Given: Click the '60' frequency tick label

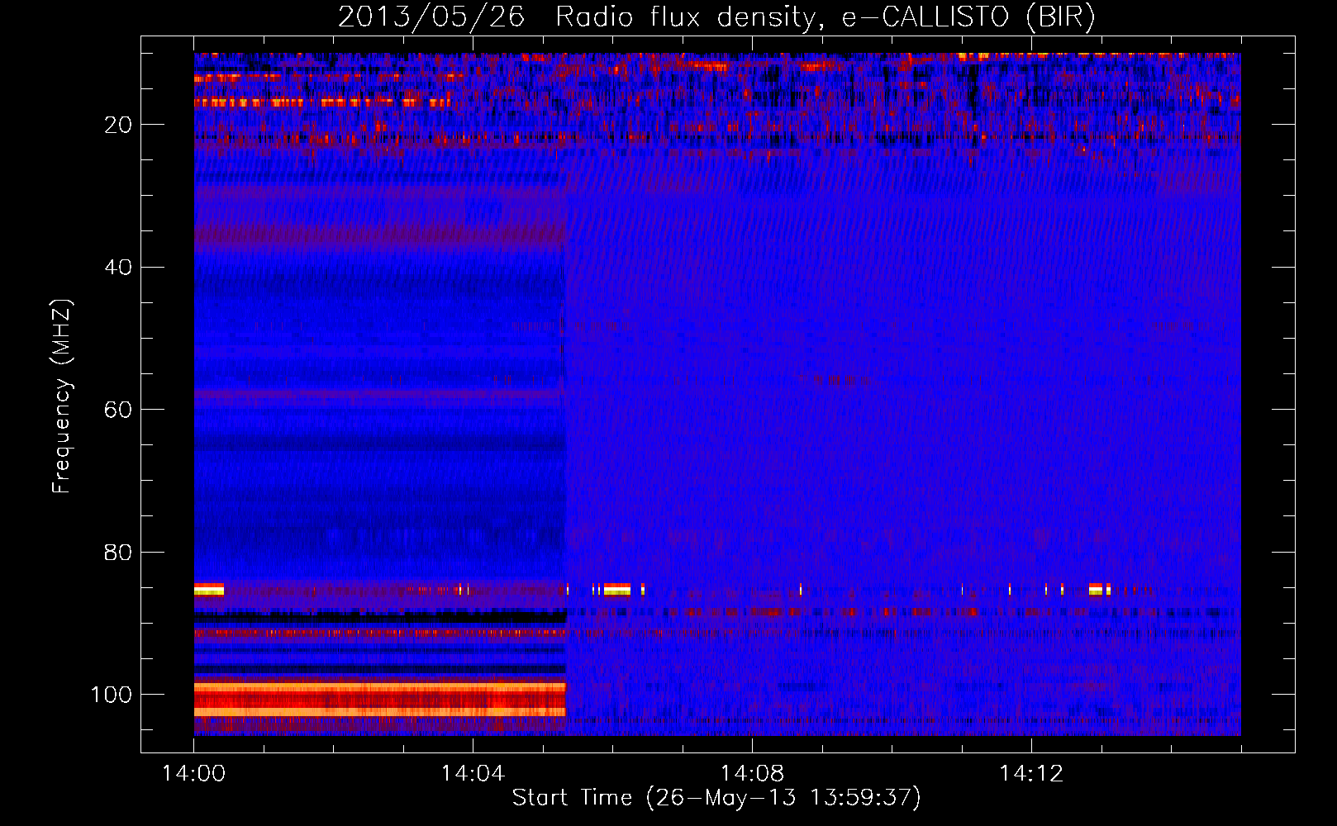Looking at the screenshot, I should point(119,410).
